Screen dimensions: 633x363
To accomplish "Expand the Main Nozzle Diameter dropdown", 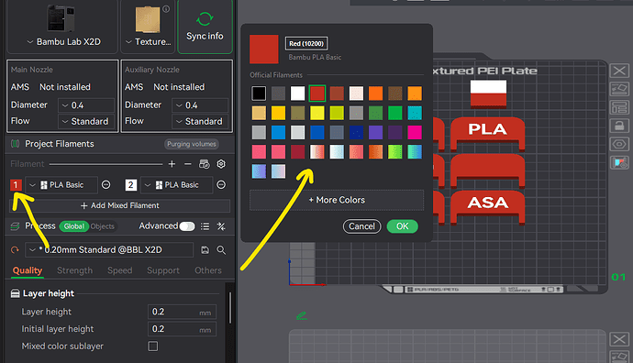I will (86, 105).
